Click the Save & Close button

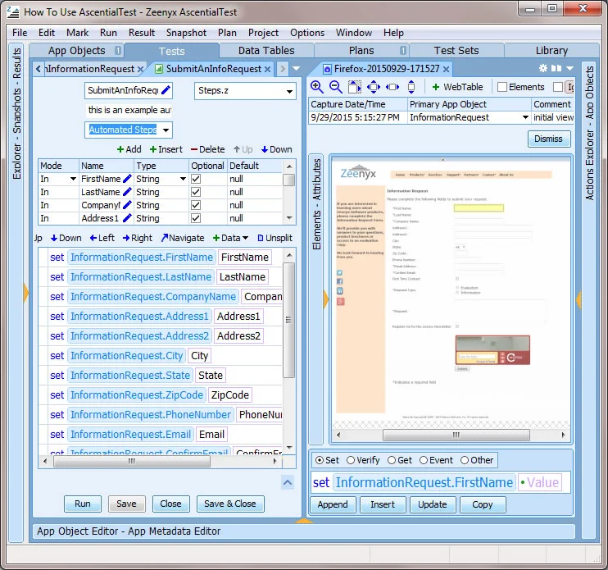(230, 504)
